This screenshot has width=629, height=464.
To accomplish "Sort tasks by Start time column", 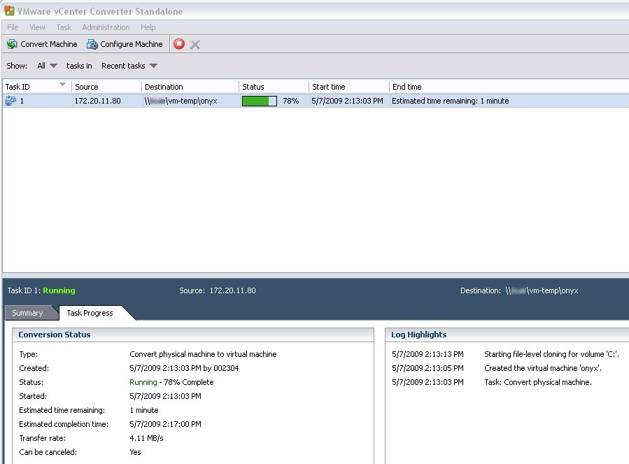I will [x=329, y=87].
